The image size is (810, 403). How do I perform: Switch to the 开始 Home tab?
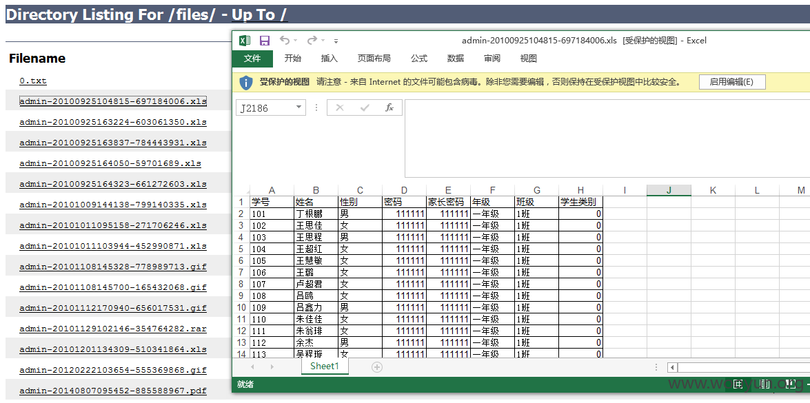click(293, 59)
